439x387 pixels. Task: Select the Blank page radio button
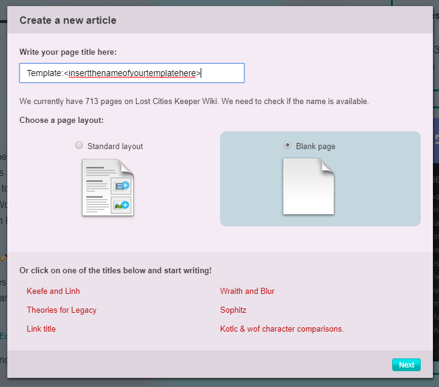point(288,145)
